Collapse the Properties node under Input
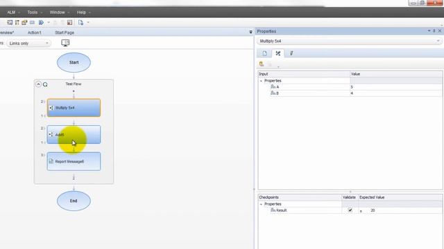This screenshot has height=249, width=444. coord(261,81)
